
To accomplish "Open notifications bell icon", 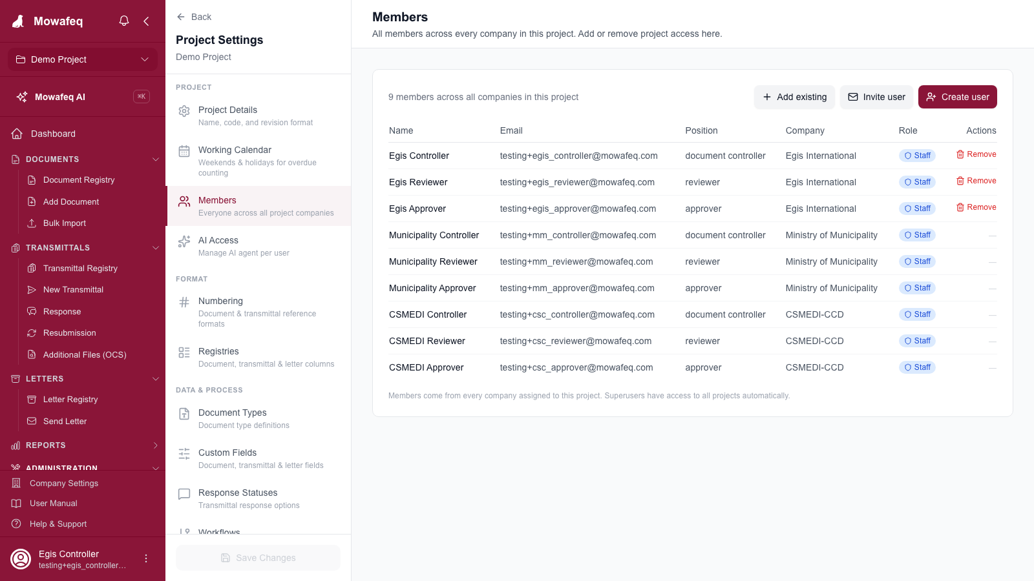I will pos(124,21).
